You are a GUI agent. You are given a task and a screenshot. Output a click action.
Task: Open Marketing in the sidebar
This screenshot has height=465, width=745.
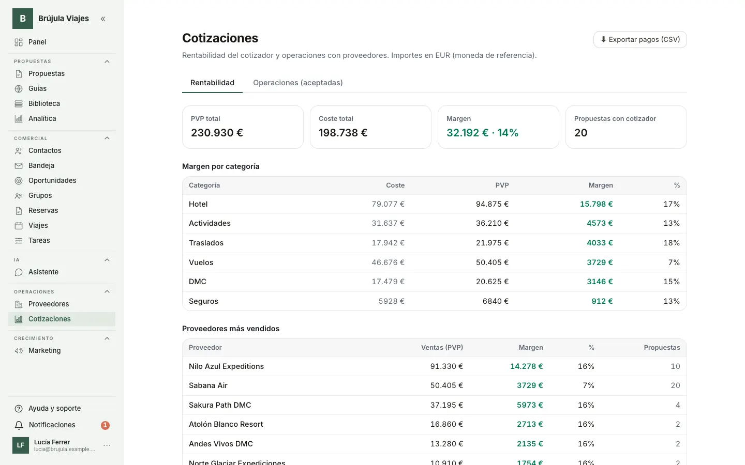(62, 351)
